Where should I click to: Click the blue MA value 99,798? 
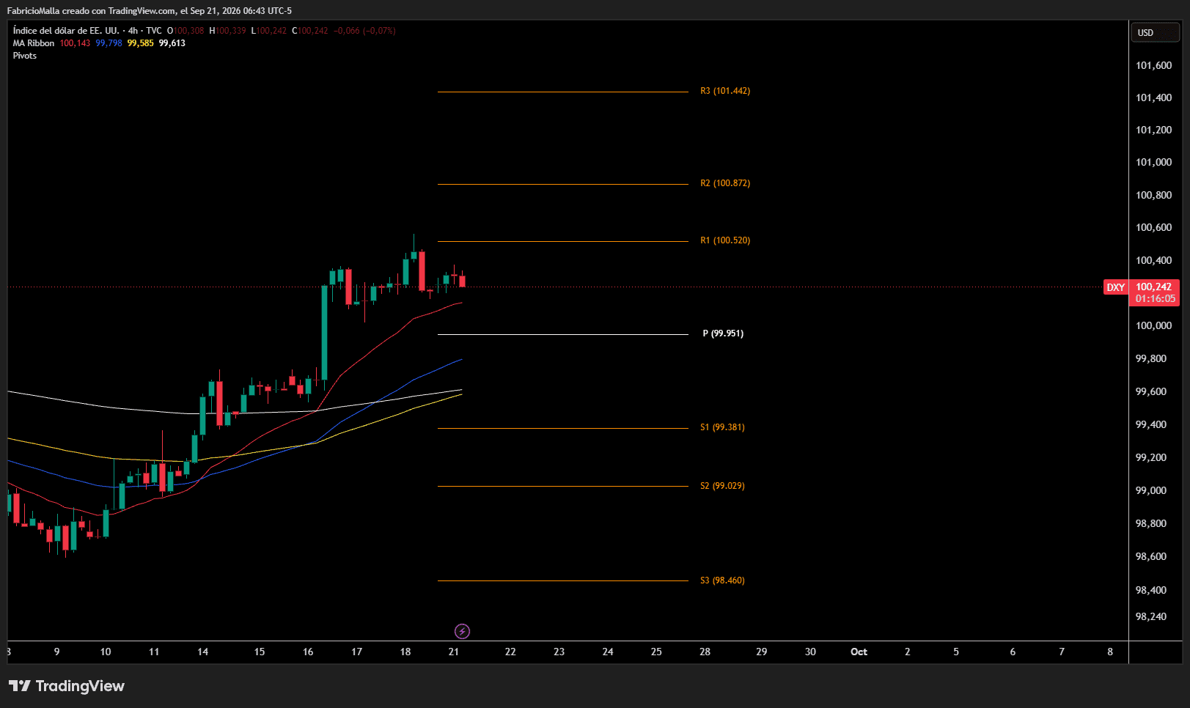coord(109,43)
